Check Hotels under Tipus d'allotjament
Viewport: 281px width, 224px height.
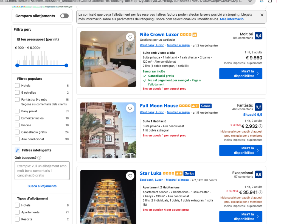[17, 205]
